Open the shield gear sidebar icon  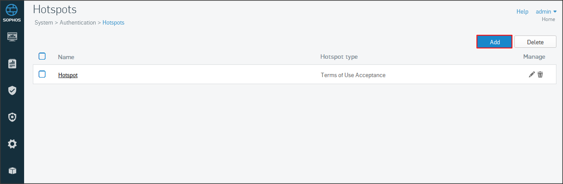12,117
